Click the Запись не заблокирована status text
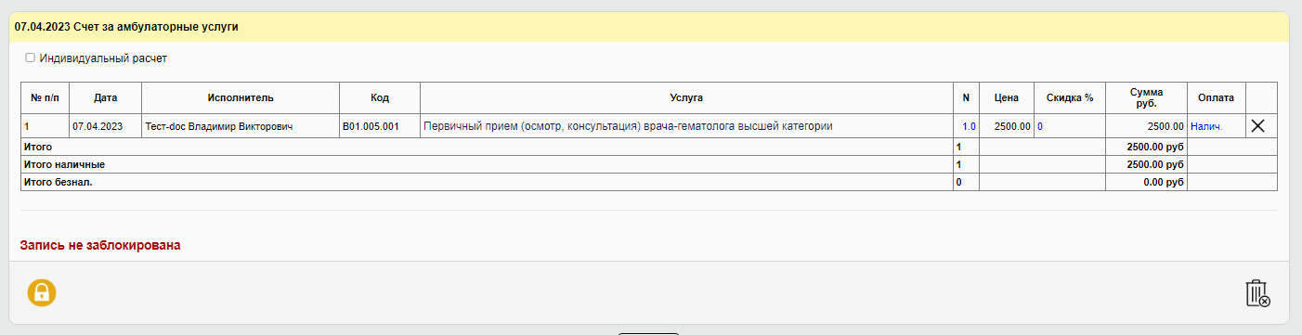This screenshot has width=1302, height=335. pos(100,246)
